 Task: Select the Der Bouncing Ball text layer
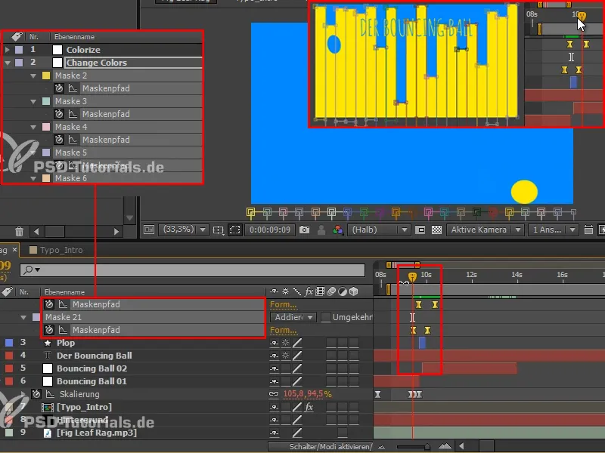click(x=94, y=356)
